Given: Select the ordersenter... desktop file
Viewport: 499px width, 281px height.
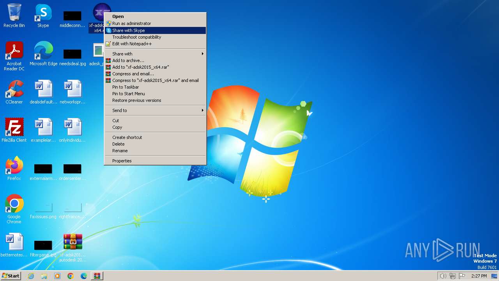Looking at the screenshot, I should [73, 172].
